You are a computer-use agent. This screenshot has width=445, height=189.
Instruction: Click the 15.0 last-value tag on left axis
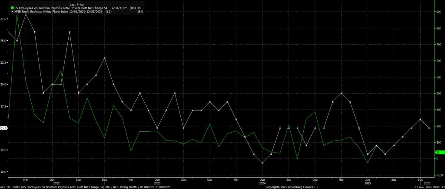[x=3, y=128]
